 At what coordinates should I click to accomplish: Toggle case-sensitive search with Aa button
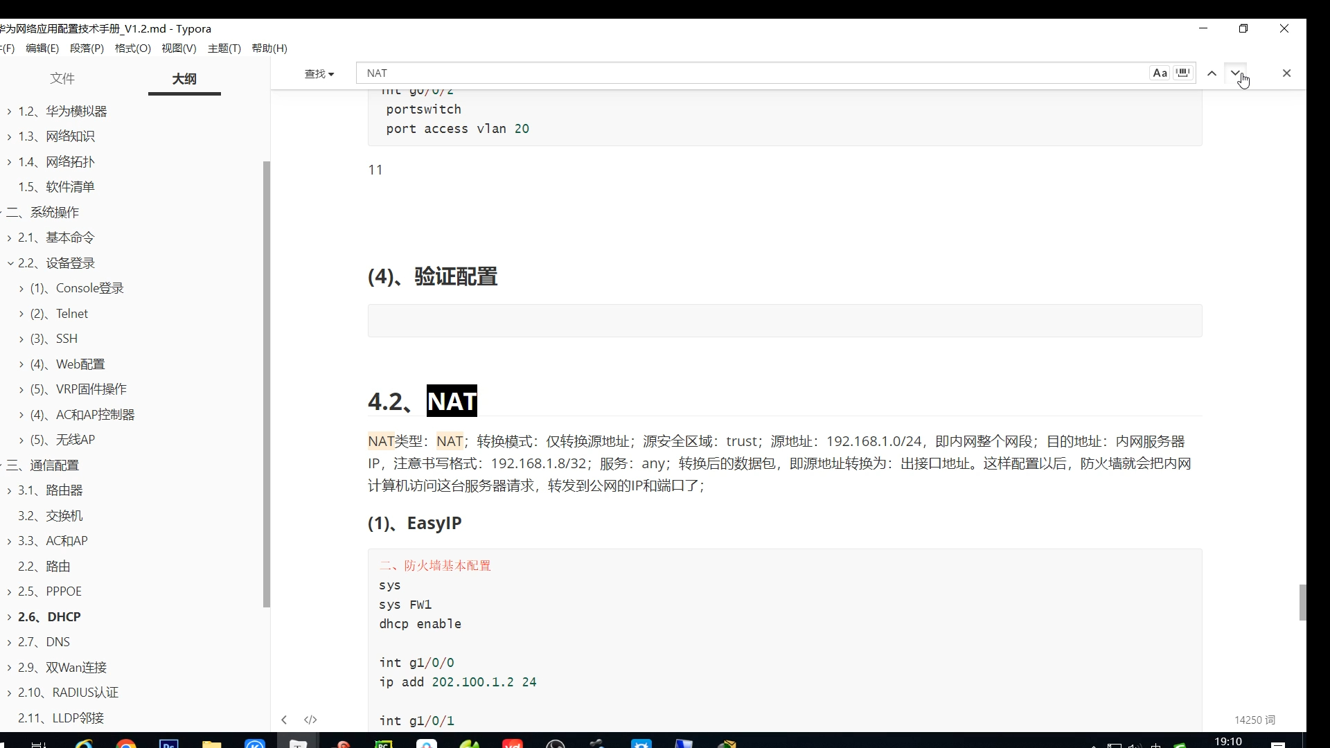tap(1160, 73)
